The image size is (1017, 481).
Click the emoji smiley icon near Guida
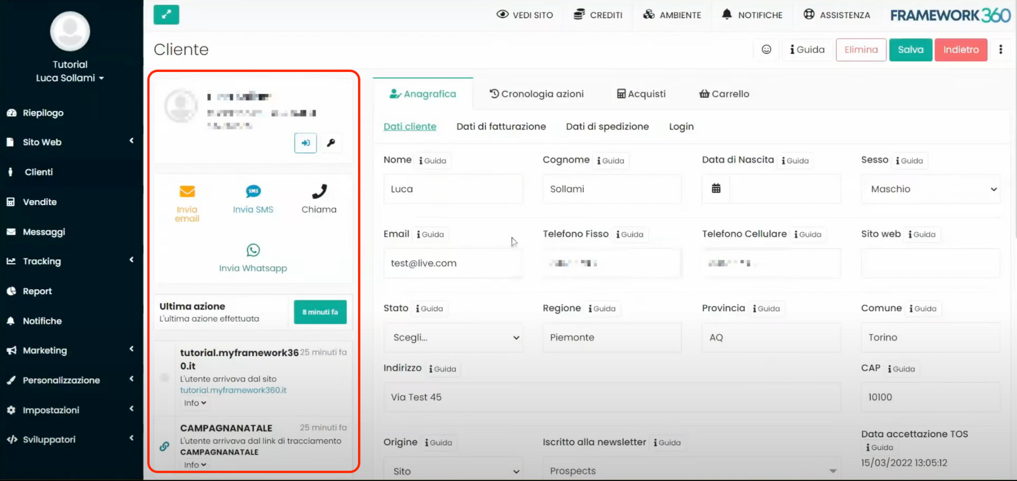pyautogui.click(x=766, y=49)
